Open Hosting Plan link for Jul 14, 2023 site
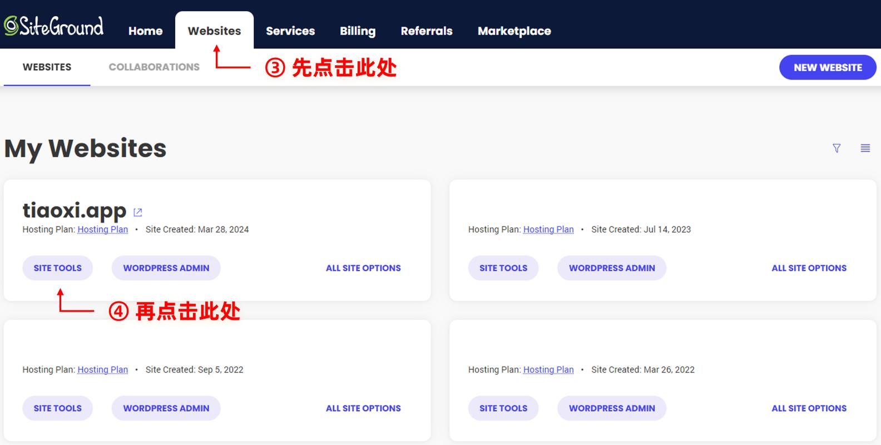Viewport: 881px width, 445px height. (548, 229)
